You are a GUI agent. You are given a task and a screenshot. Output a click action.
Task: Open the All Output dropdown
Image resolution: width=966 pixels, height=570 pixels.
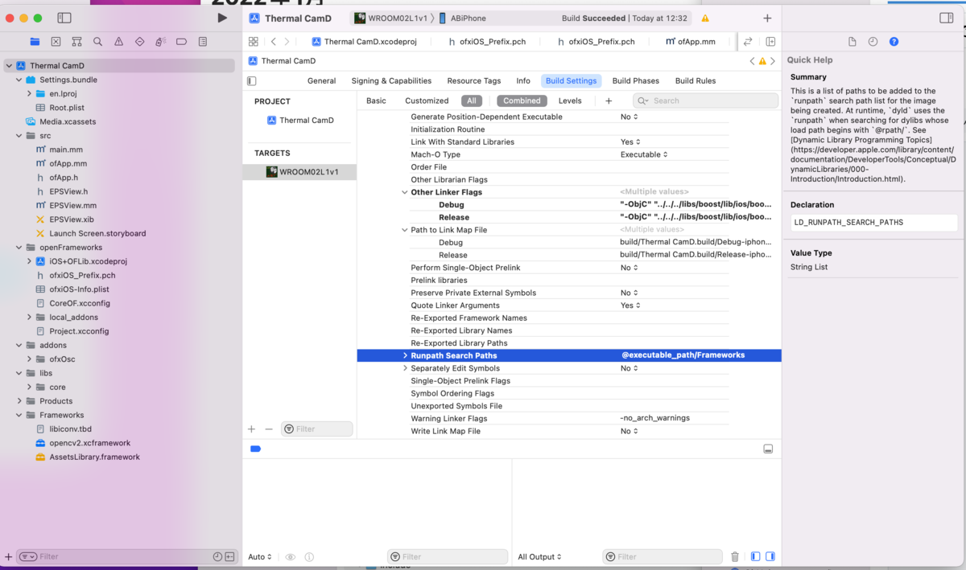[539, 556]
